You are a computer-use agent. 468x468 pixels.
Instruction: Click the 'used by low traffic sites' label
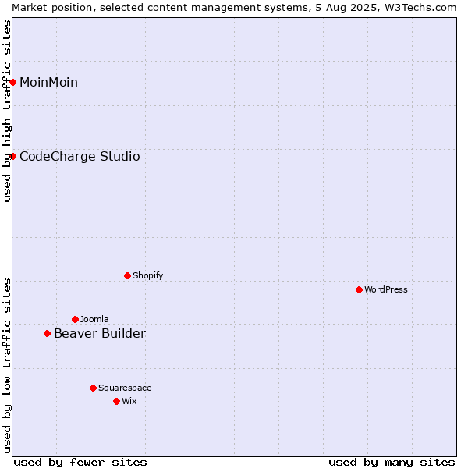pos(6,366)
